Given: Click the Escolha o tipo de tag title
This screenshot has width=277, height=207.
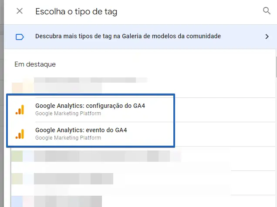Looking at the screenshot, I should coord(76,12).
